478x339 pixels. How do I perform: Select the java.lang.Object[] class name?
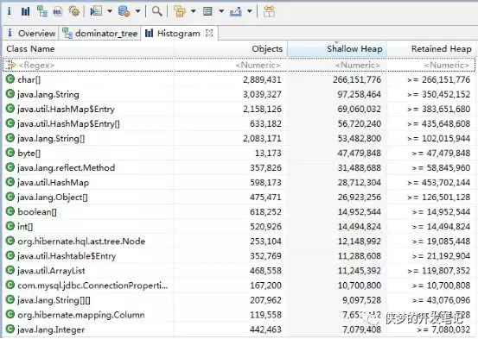point(53,198)
